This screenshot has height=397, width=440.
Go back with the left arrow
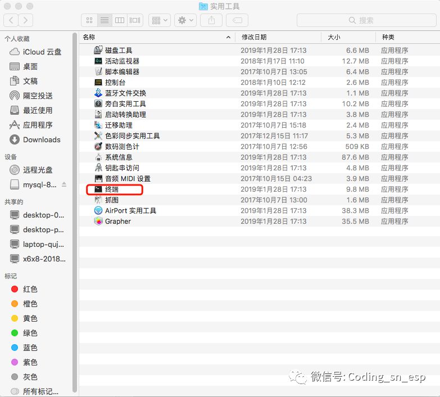[11, 20]
